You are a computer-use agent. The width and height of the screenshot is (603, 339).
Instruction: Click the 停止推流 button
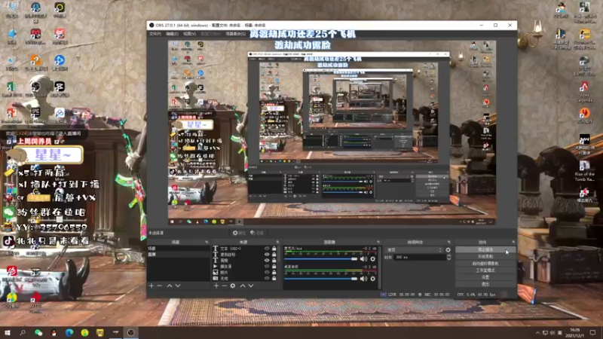[x=485, y=250]
